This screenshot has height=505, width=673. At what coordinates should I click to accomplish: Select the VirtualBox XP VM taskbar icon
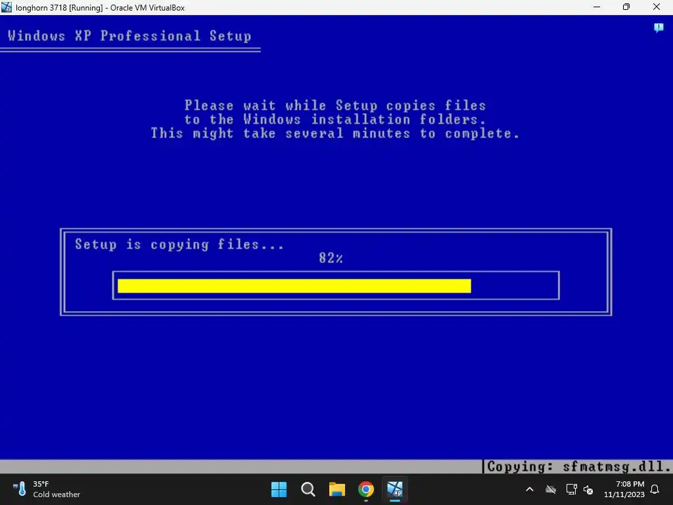395,489
